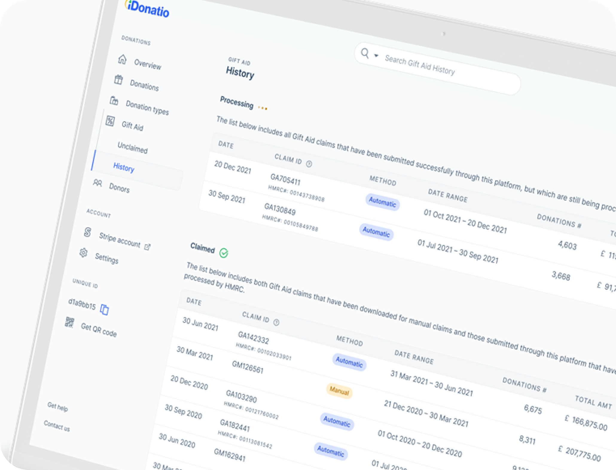
Task: Open Overview in the sidebar
Action: 147,64
